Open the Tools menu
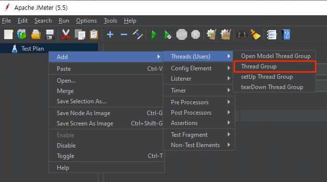This screenshot has width=327, height=182. pos(110,21)
